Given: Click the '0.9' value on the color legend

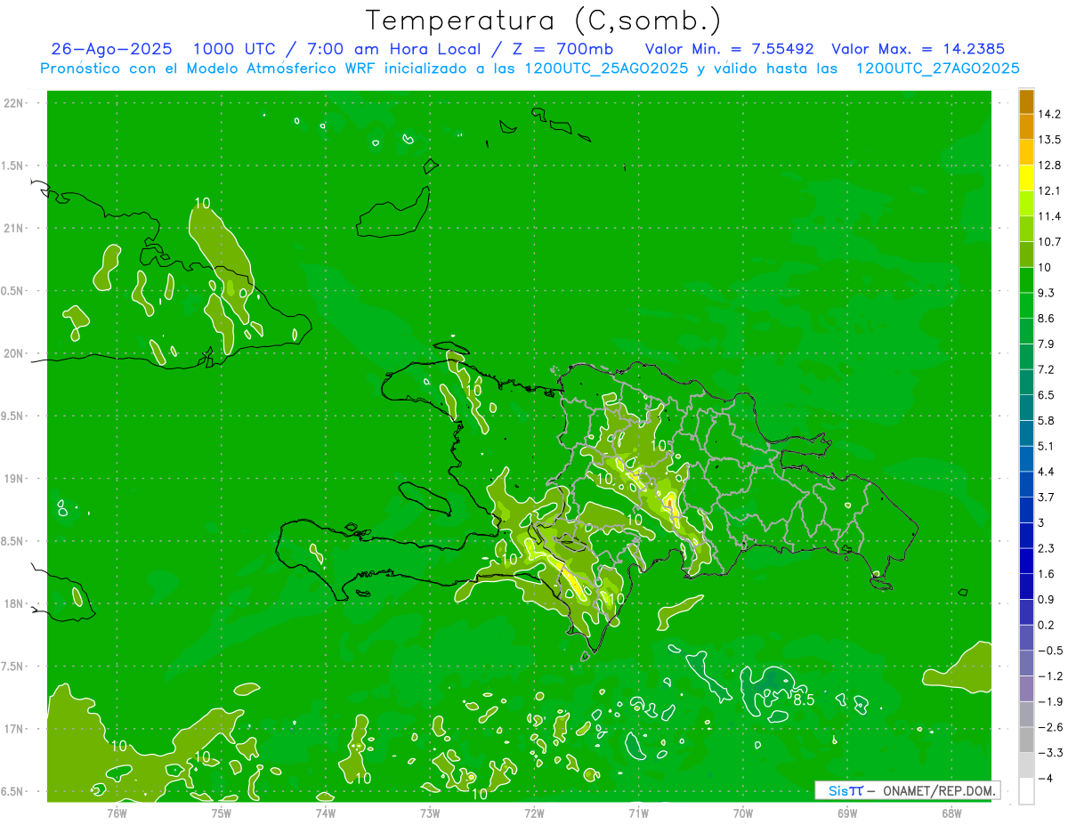Looking at the screenshot, I should click(1047, 599).
